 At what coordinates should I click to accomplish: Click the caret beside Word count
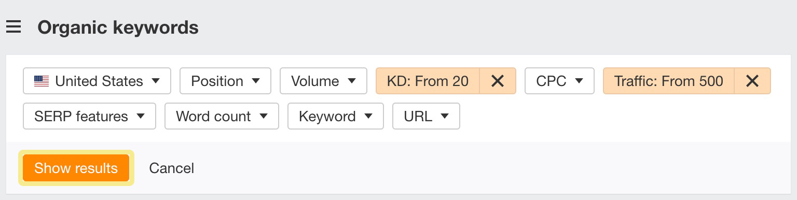point(263,116)
